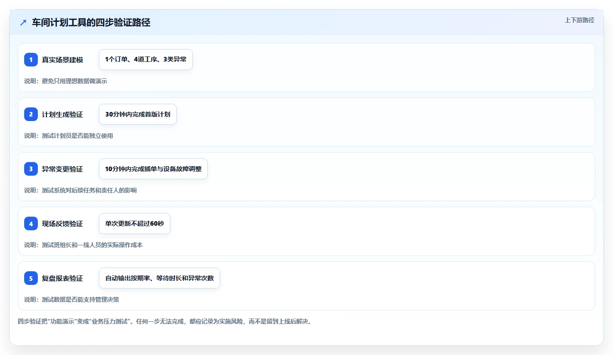
Task: Click the note 说明：测试计划员是否能独立使用
Action: click(68, 136)
